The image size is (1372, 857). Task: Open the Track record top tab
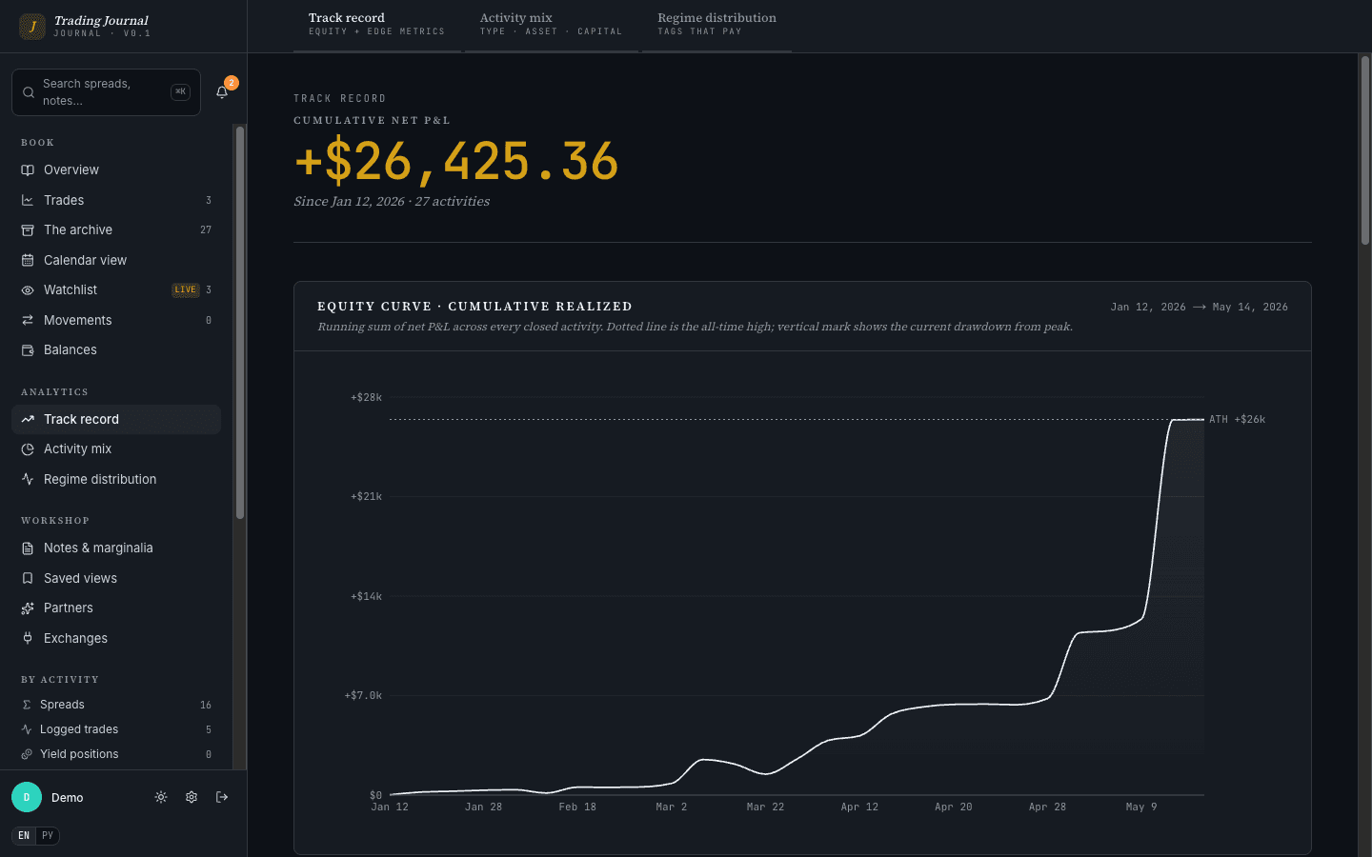[x=376, y=25]
